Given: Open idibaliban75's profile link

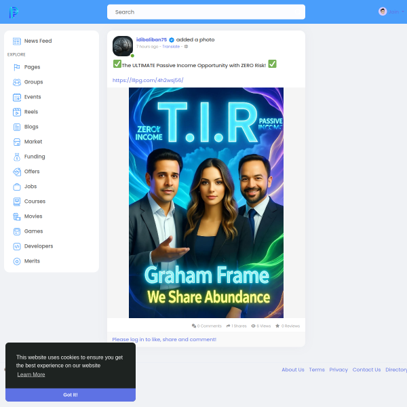Looking at the screenshot, I should click(x=151, y=39).
